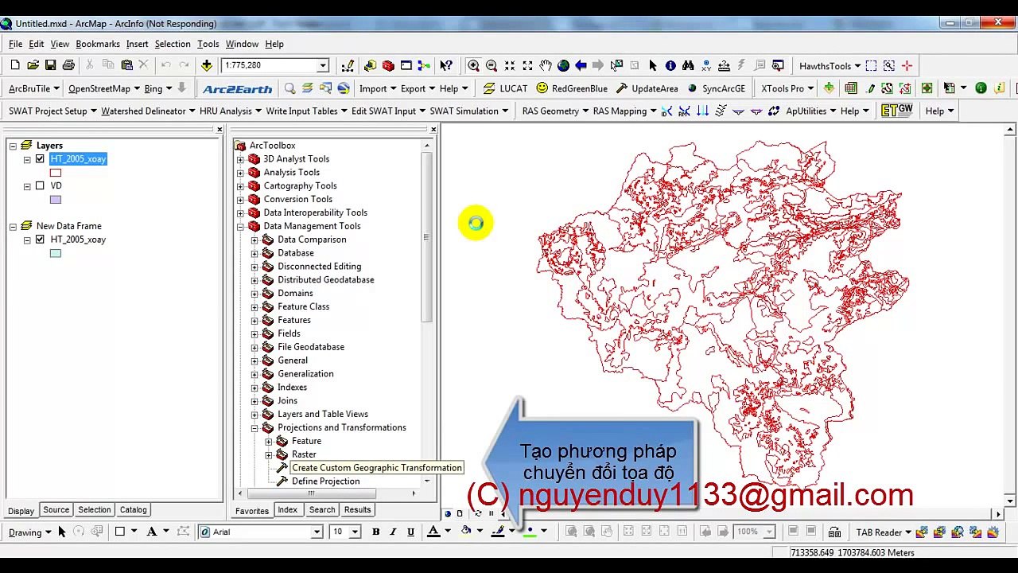The width and height of the screenshot is (1018, 573).
Task: Switch to the Source tab
Action: point(56,510)
